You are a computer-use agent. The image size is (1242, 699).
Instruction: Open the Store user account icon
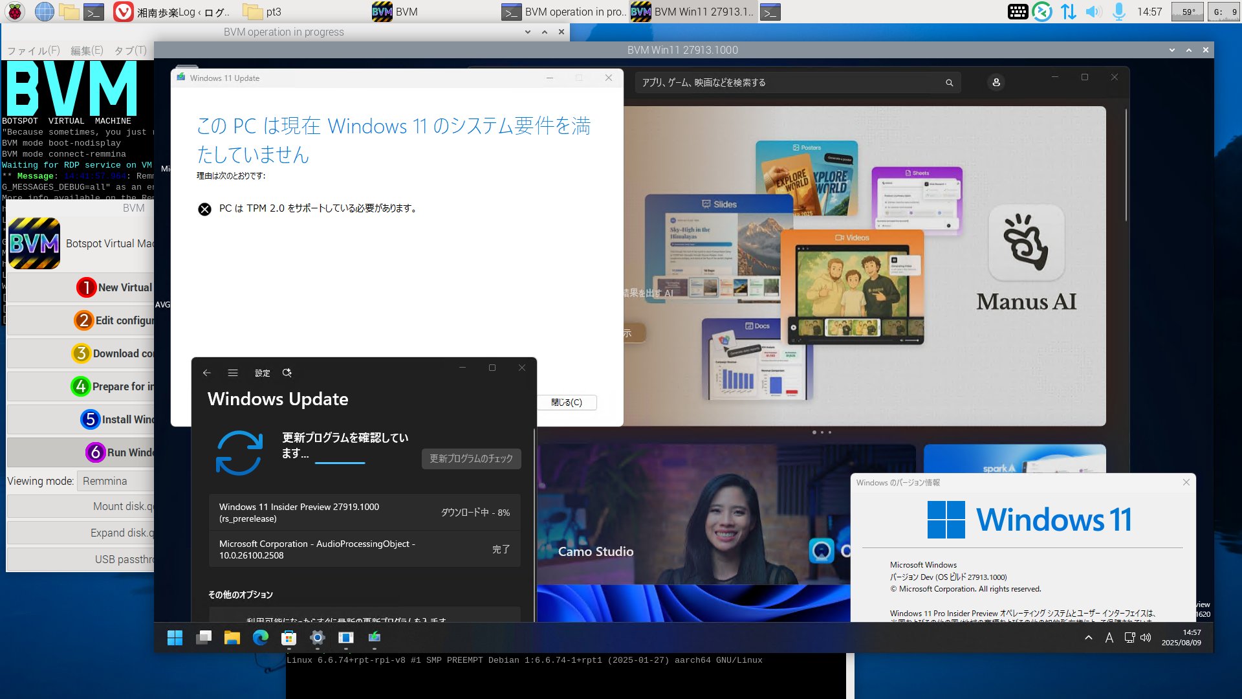pos(996,83)
